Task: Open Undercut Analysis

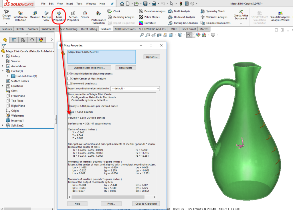Action: [x=181, y=17]
